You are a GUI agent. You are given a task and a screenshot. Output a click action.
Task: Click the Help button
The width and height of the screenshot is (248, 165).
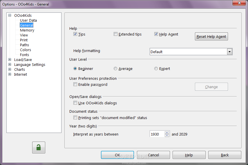(x=189, y=155)
